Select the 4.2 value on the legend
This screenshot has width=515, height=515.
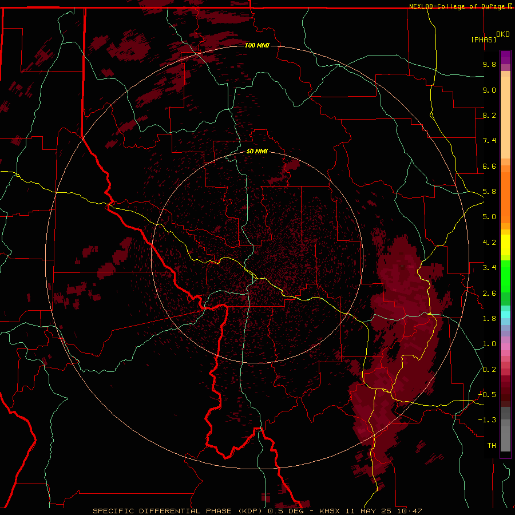tap(489, 243)
